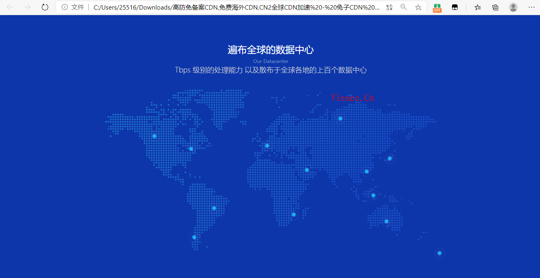
Task: Select the datacenter marker in southern Africa
Action: click(x=293, y=215)
